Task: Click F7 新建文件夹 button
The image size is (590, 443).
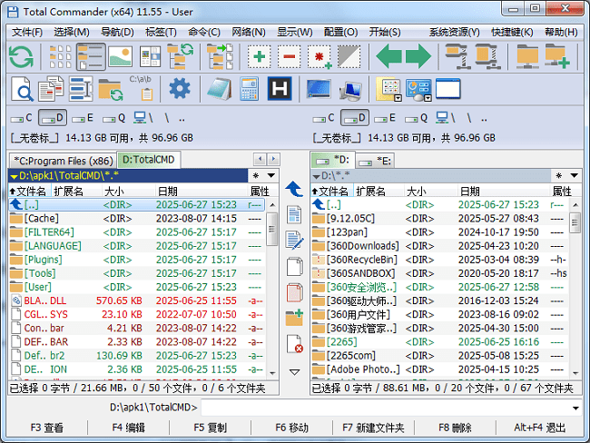Action: (373, 428)
